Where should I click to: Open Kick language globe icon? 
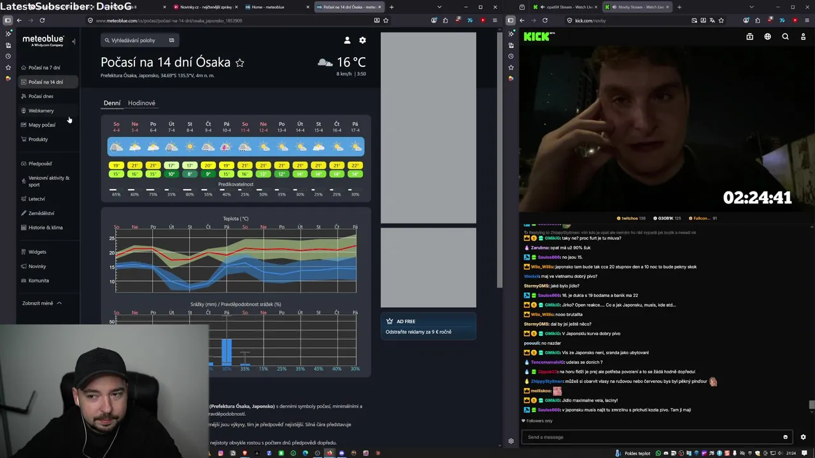click(767, 37)
